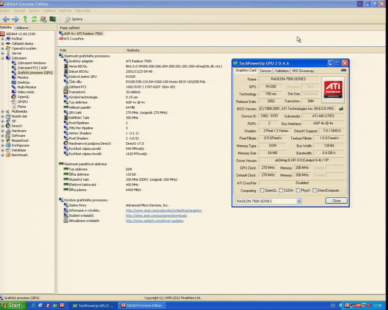
Task: Expand the Operační systém tree node
Action: [x=2, y=48]
